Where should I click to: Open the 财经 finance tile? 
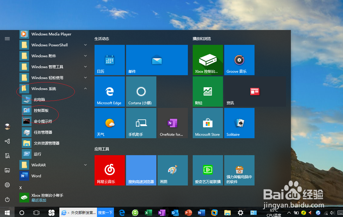coord(208,92)
